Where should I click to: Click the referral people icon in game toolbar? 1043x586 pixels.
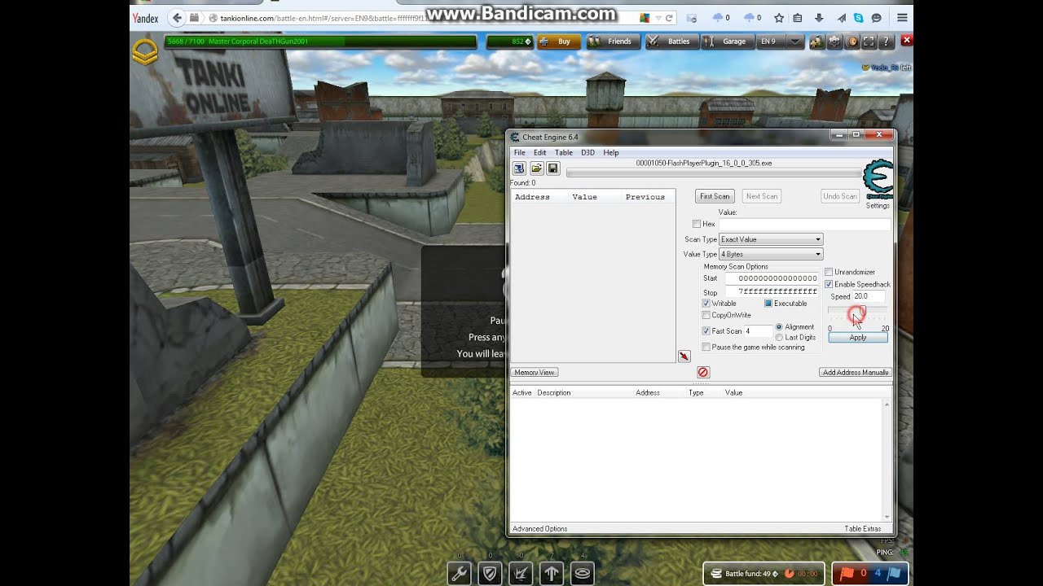816,42
